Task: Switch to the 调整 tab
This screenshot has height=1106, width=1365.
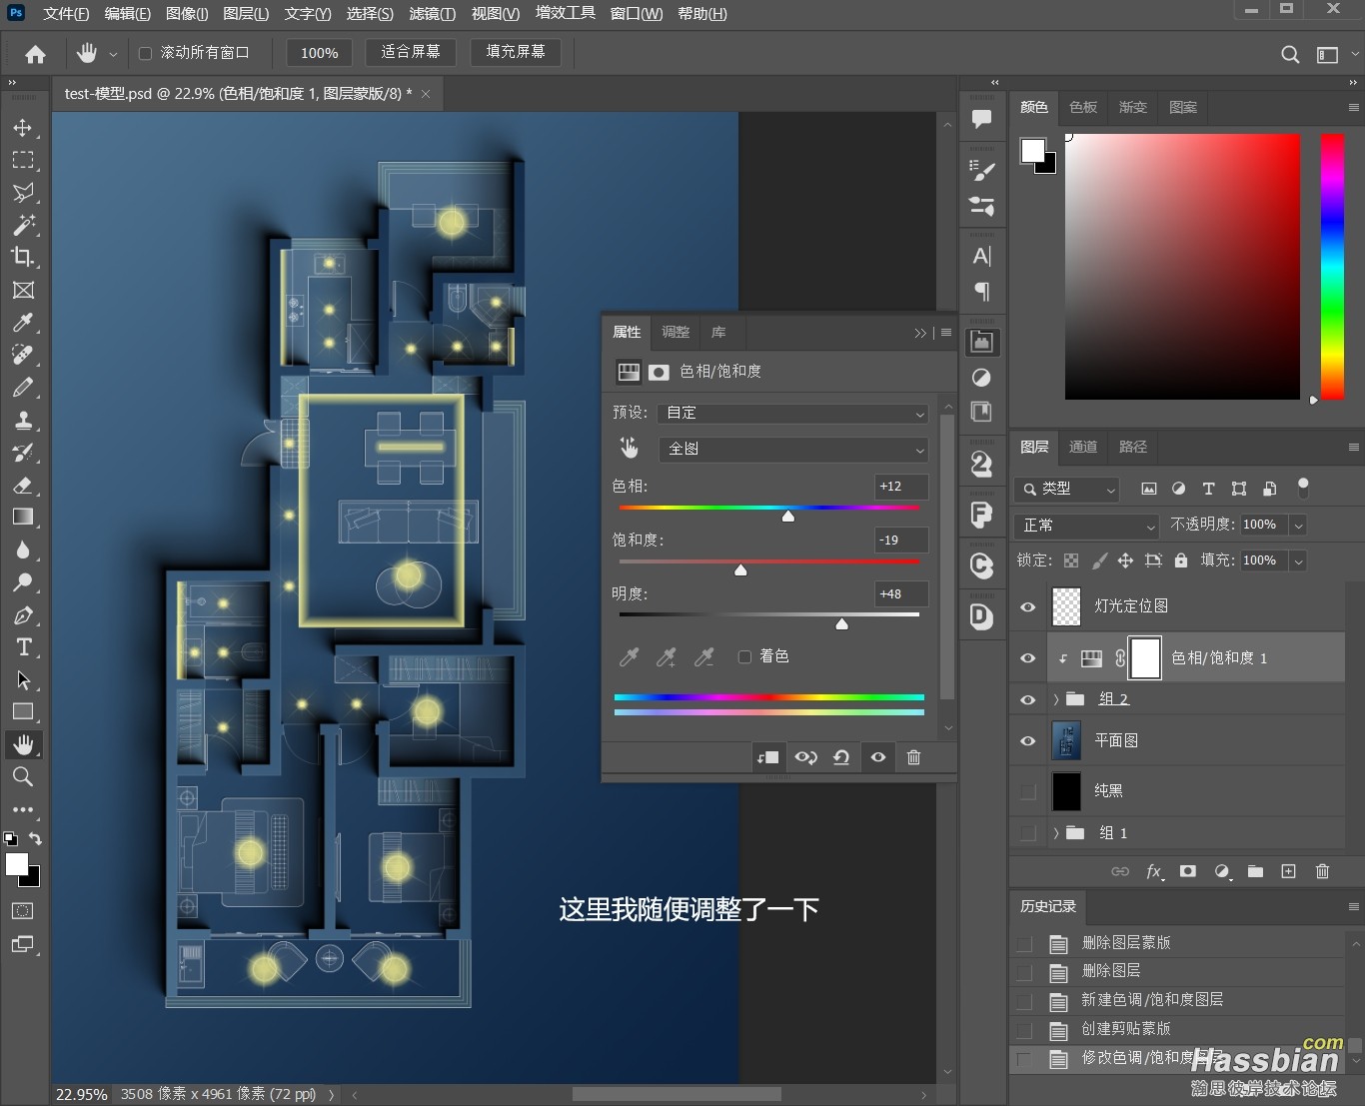Action: [x=676, y=332]
